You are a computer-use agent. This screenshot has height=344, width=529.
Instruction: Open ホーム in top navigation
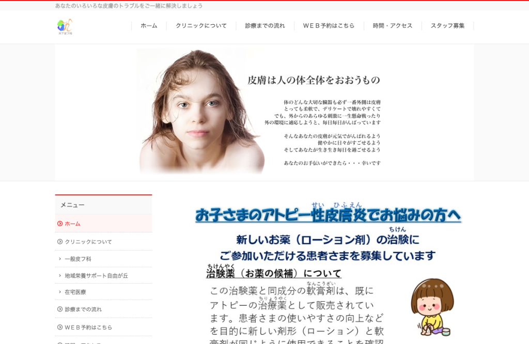[149, 26]
